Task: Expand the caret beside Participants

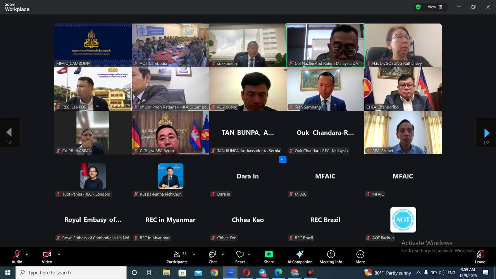Action: point(194,254)
